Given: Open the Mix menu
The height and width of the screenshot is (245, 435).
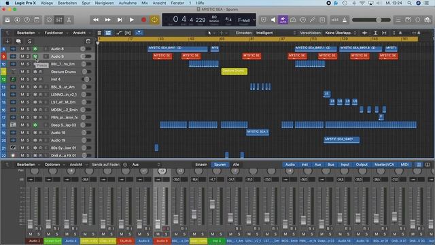Looking at the screenshot, I should (145, 3).
